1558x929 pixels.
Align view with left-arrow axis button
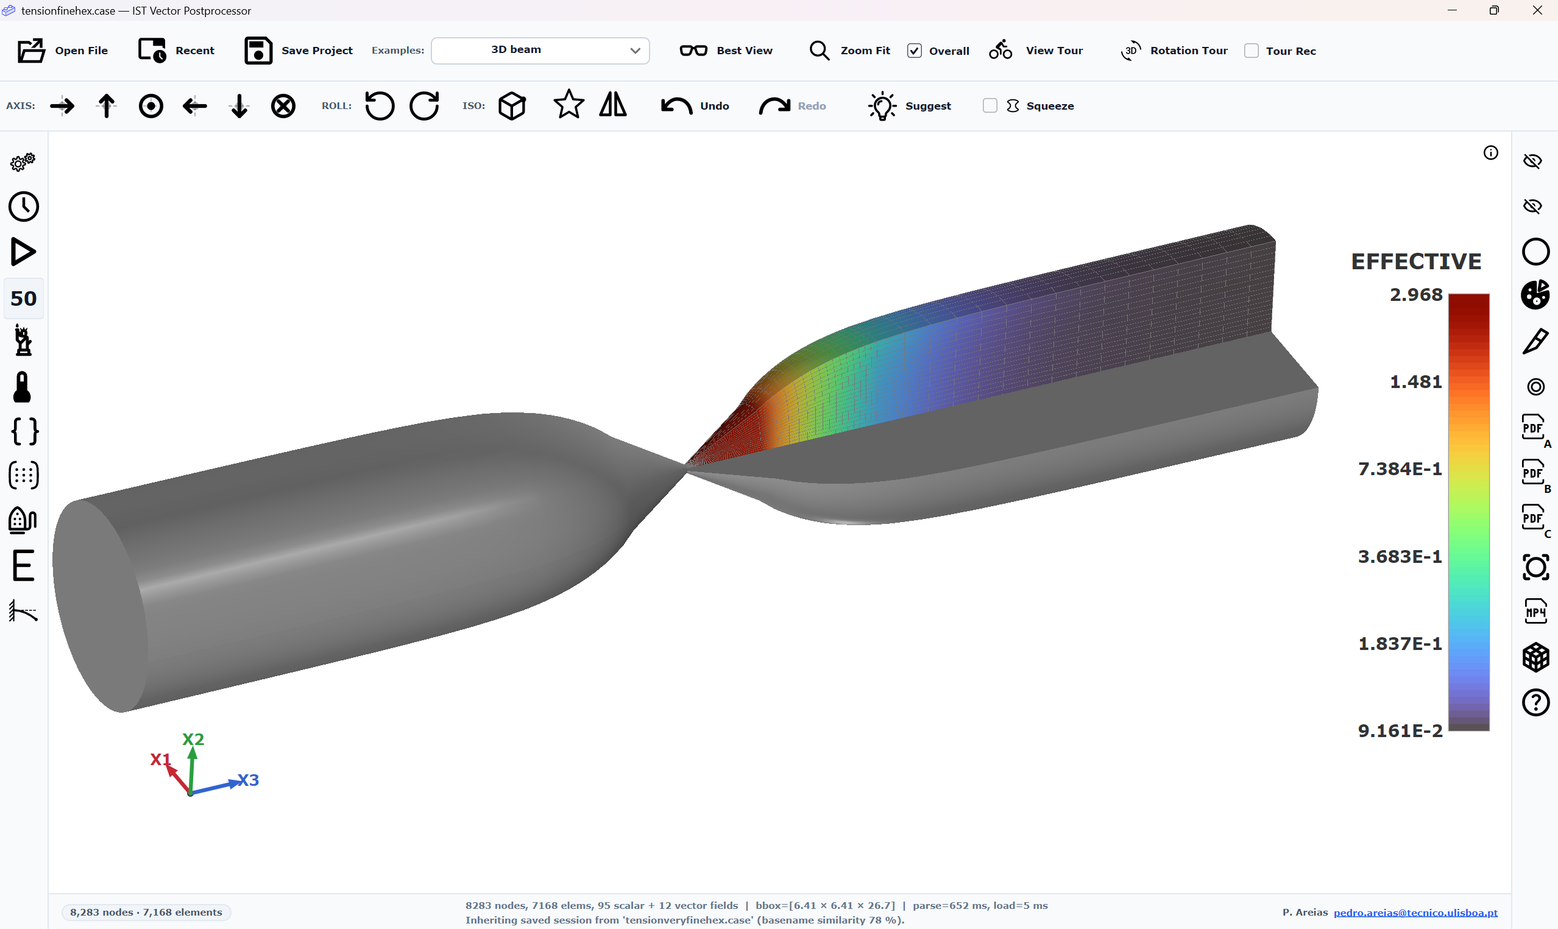(x=194, y=106)
